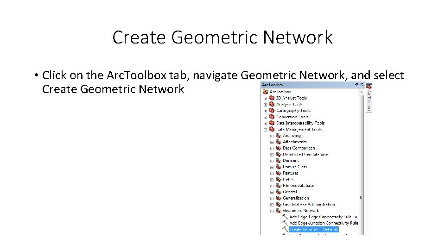This screenshot has width=445, height=250.
Task: Expand the Feature Class toolset
Action: (x=272, y=167)
